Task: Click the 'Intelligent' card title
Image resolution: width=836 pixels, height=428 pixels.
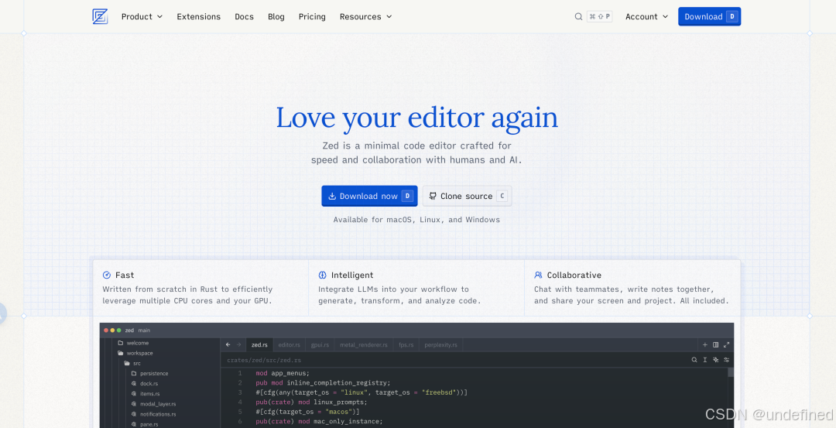Action: pos(352,275)
